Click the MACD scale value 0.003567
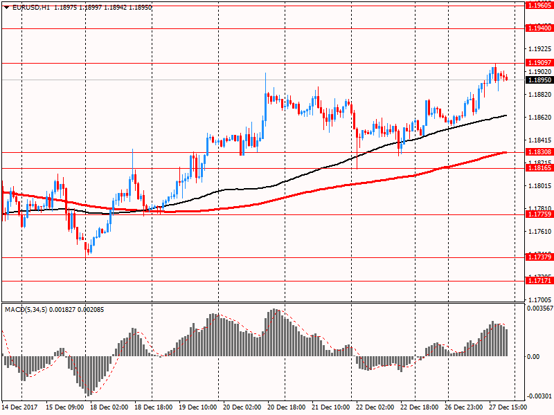 pyautogui.click(x=540, y=308)
